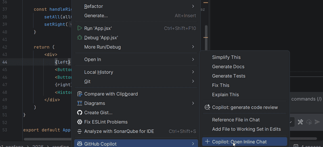
Task: Click the Fix ESLint Problems label
Action: coord(106,122)
